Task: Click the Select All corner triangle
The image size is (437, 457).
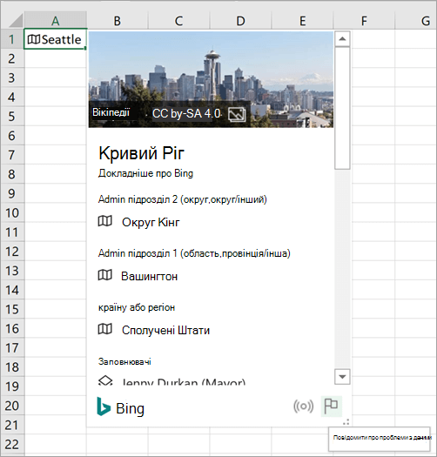Action: tap(12, 20)
